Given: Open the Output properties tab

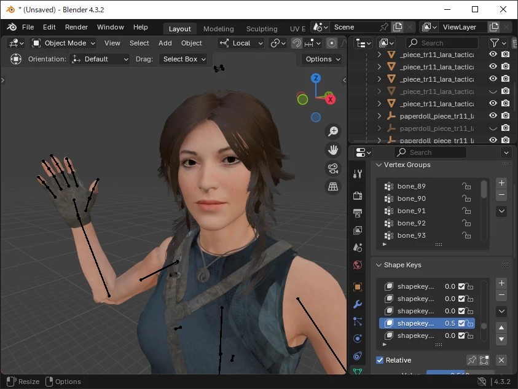Looking at the screenshot, I should point(358,213).
